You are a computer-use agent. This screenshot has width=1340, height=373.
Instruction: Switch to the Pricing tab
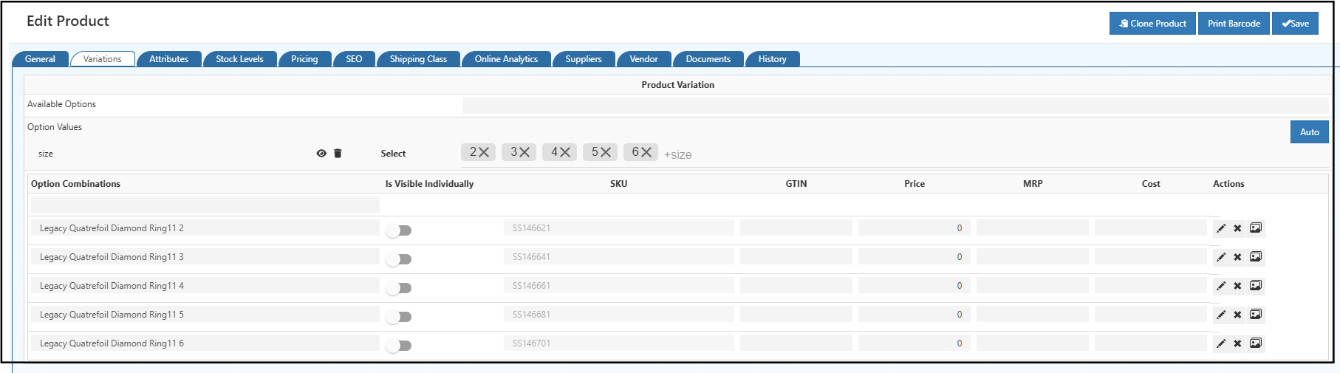click(304, 59)
